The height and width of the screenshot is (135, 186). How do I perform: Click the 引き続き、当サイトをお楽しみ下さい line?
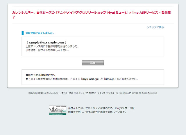pos(47,50)
